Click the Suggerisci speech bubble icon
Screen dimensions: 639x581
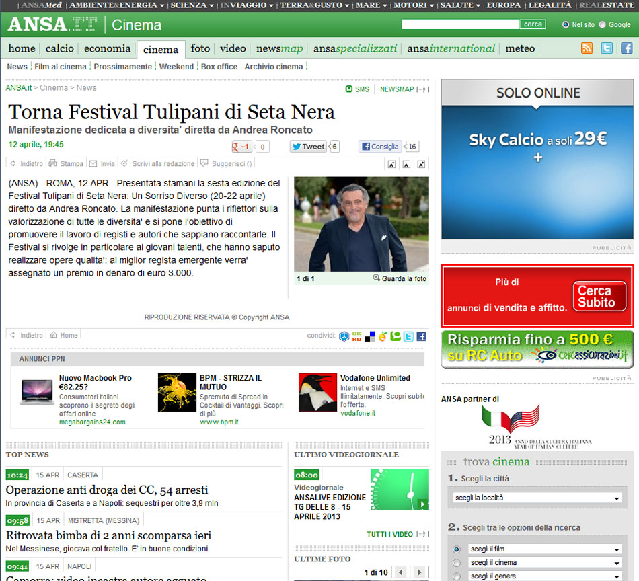tap(204, 163)
